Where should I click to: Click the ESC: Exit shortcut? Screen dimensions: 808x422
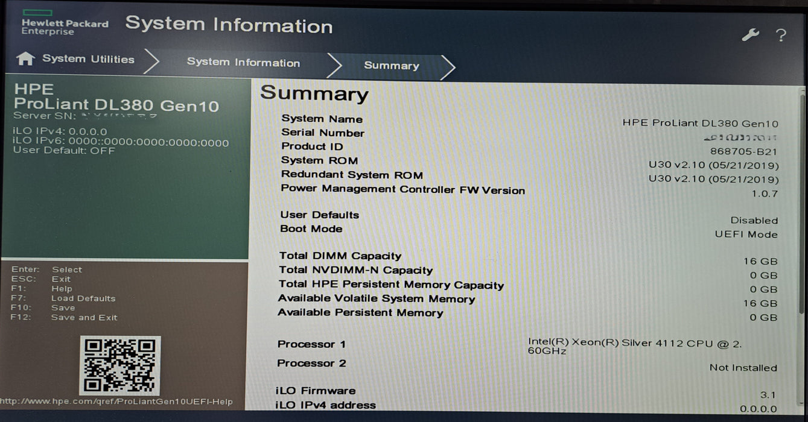(40, 279)
